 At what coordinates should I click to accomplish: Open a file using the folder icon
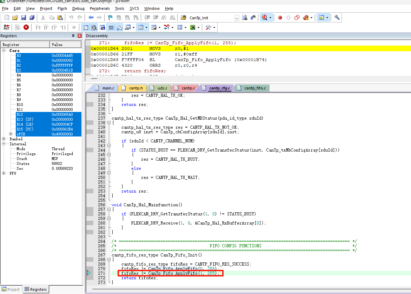(x=15, y=18)
